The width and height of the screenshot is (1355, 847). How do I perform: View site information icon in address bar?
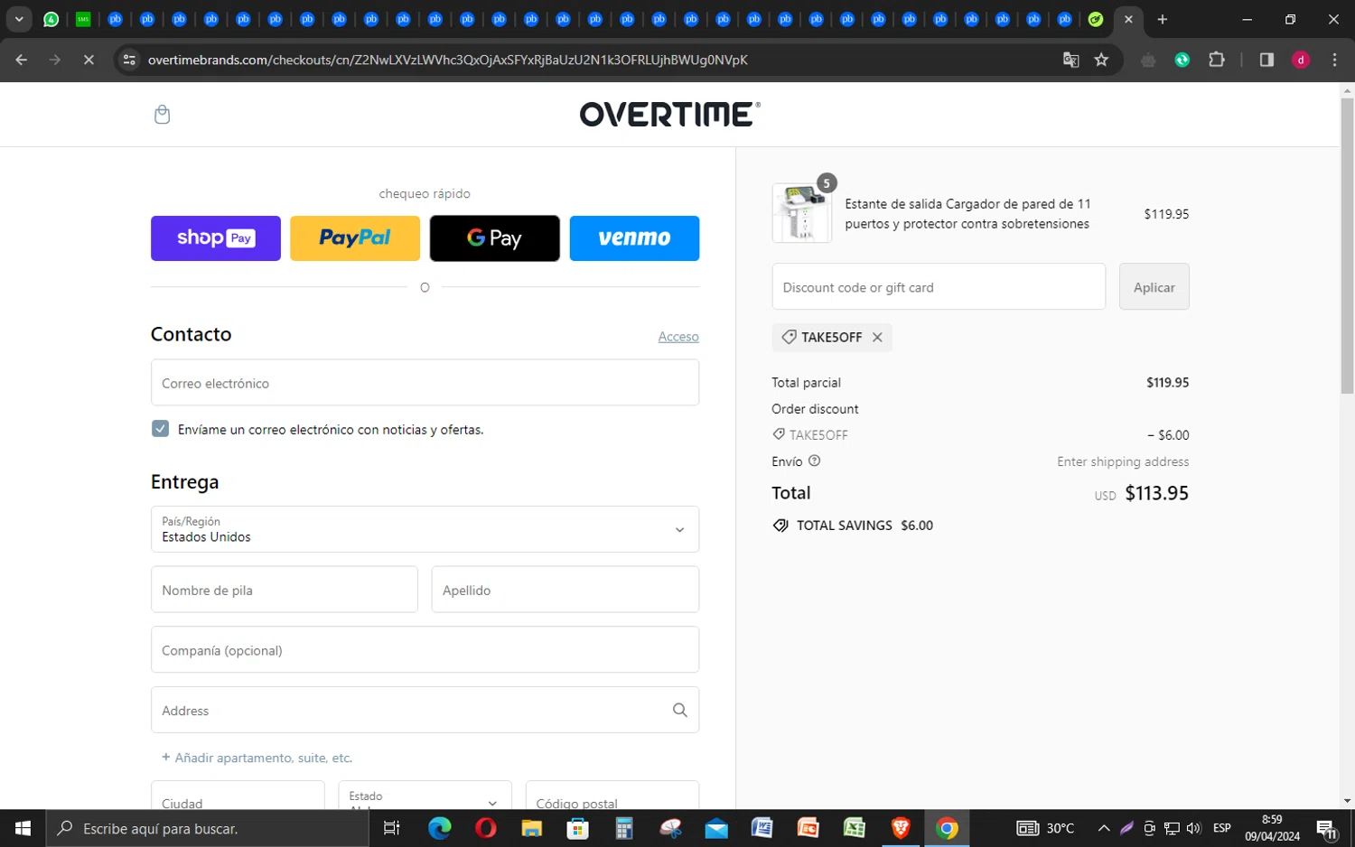129,60
